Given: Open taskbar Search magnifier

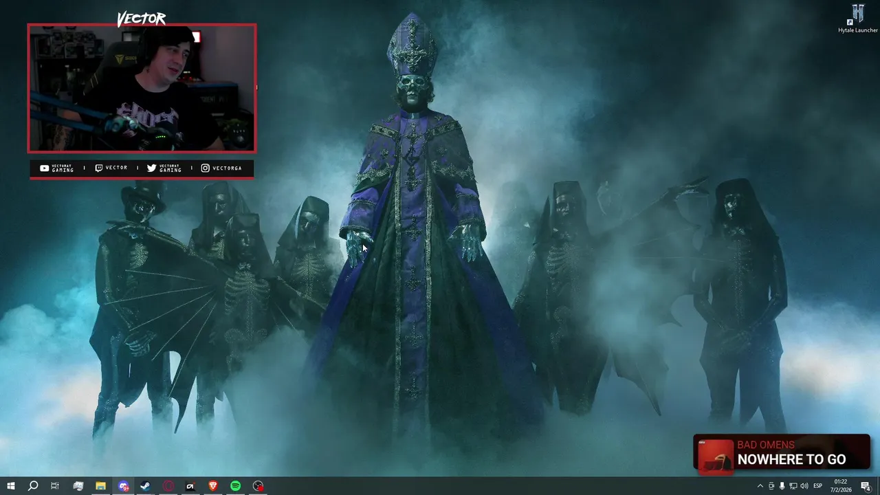Looking at the screenshot, I should coord(32,486).
